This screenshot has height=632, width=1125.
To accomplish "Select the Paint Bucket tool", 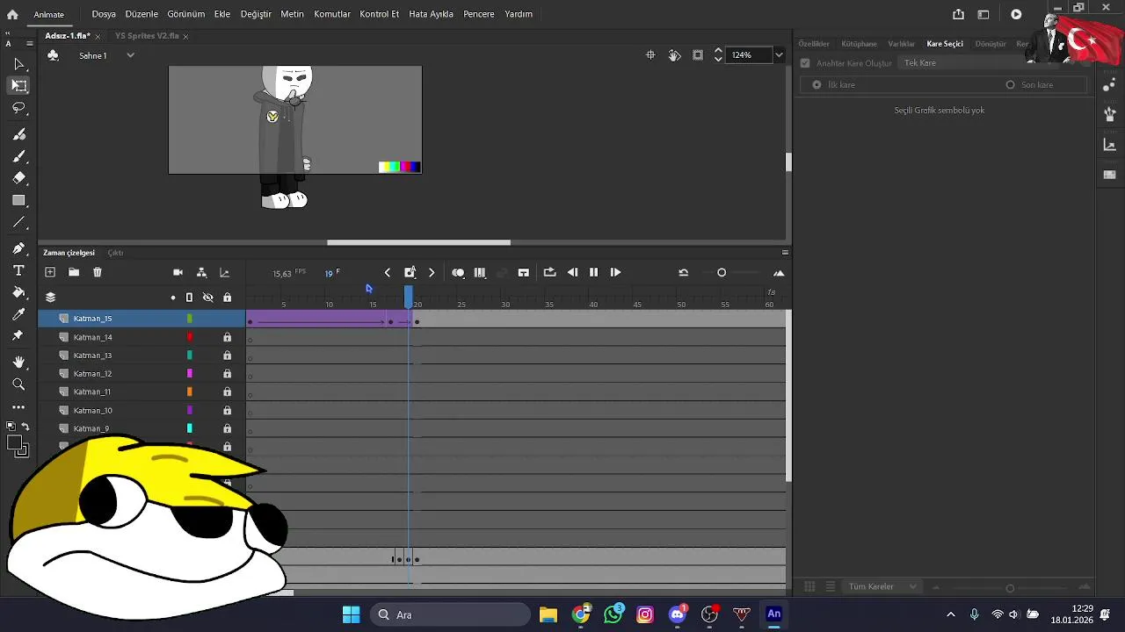I will pos(19,292).
